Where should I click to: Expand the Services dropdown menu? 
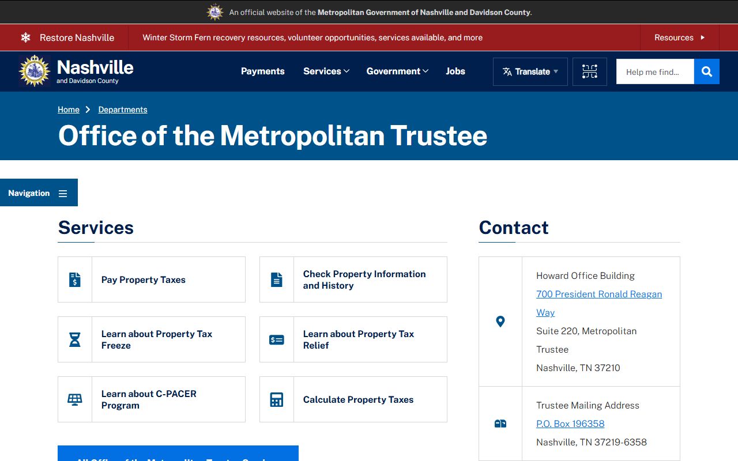pyautogui.click(x=326, y=71)
